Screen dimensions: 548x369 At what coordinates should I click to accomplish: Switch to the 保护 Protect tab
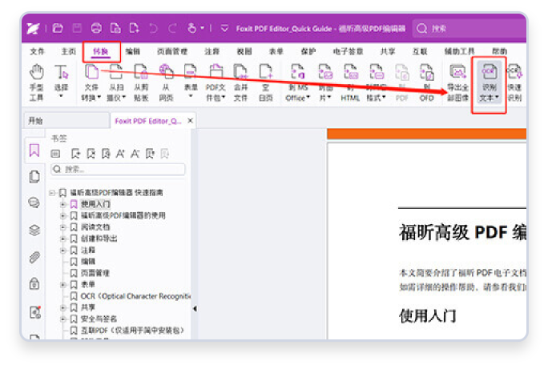tap(308, 52)
